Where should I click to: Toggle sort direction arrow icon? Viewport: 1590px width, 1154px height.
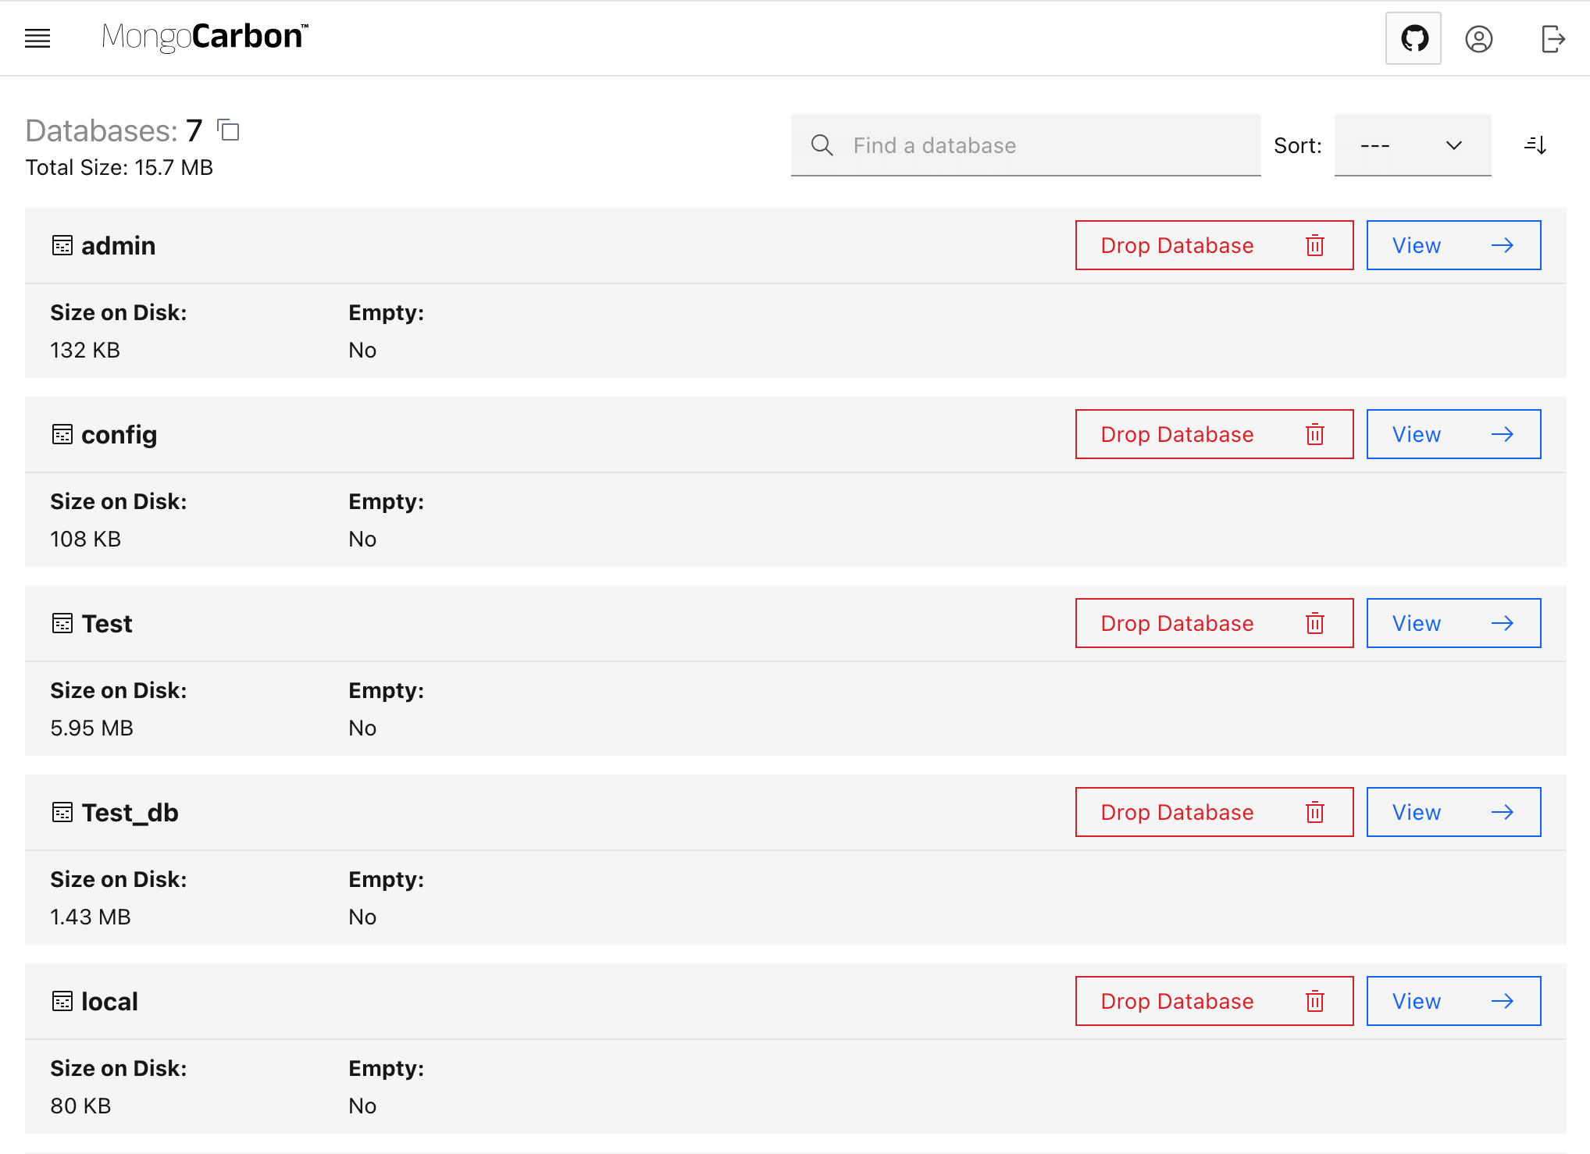click(x=1535, y=145)
